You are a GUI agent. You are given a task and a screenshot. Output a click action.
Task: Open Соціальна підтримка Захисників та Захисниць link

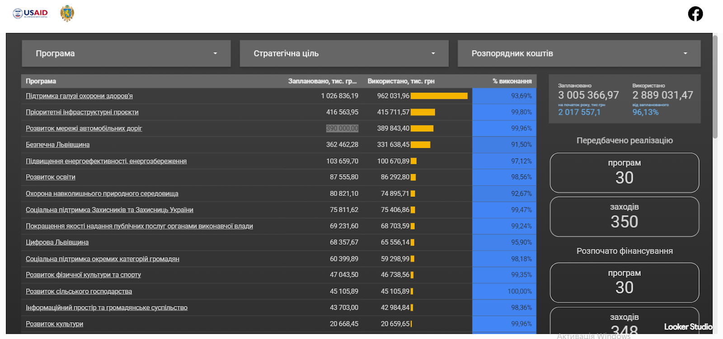point(109,210)
